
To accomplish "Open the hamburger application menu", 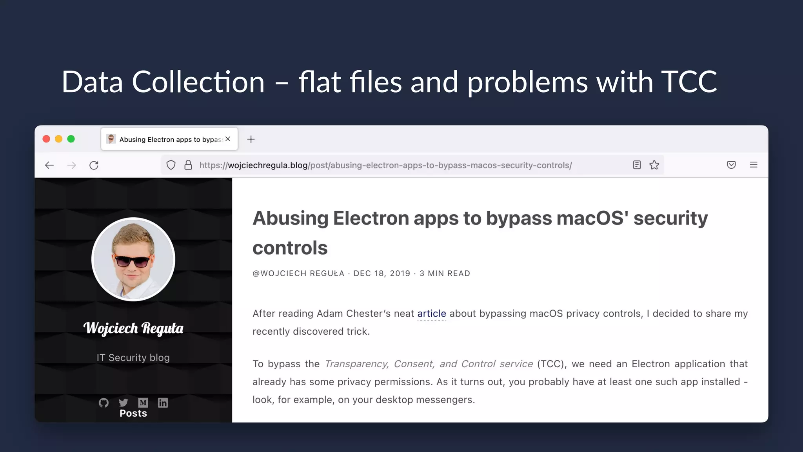I will pos(754,165).
